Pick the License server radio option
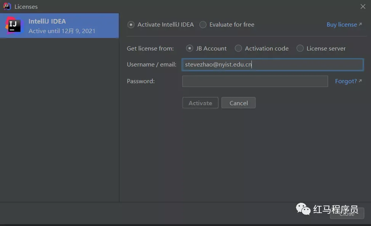This screenshot has width=371, height=226. click(x=300, y=49)
